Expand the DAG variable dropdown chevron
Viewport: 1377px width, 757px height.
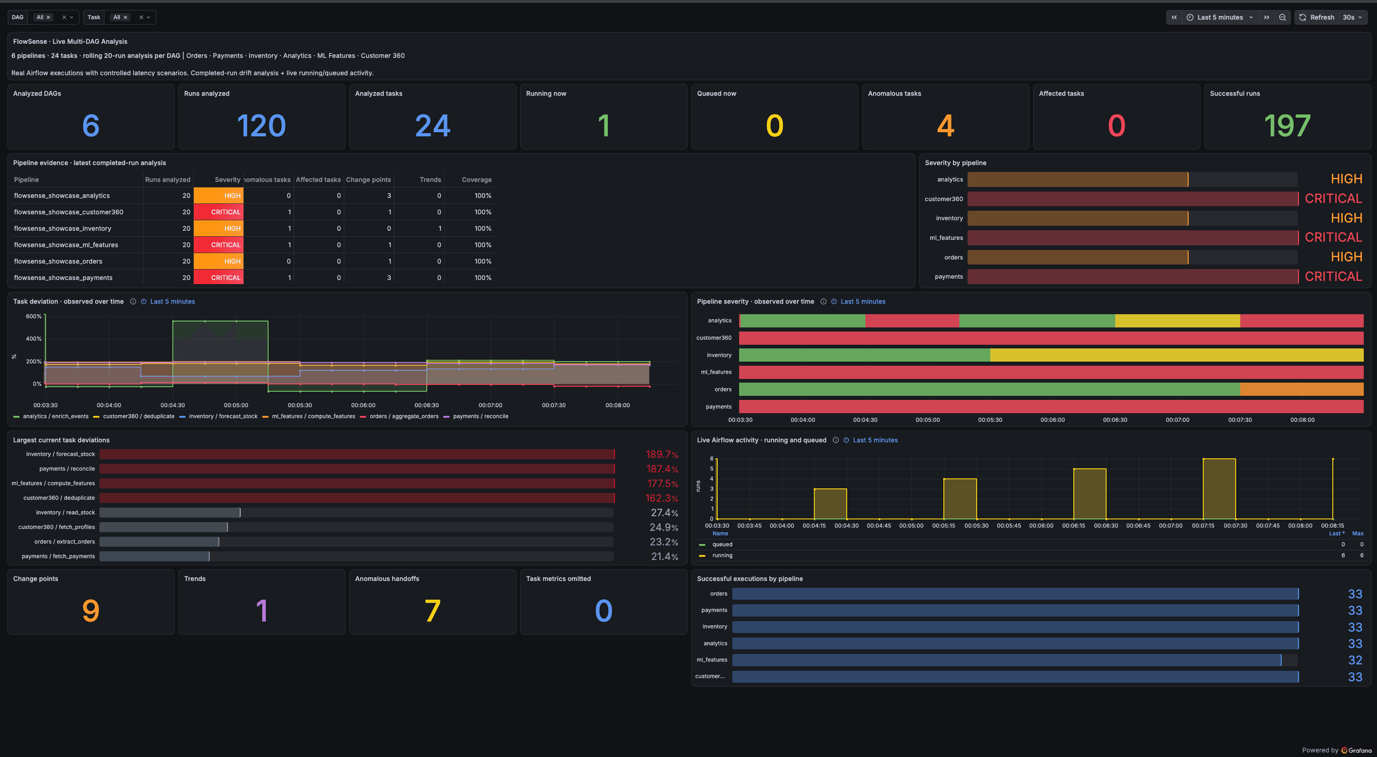pos(72,17)
